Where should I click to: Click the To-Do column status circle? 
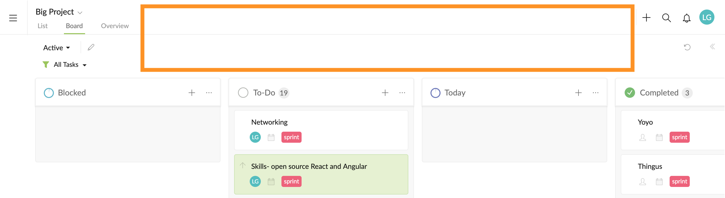click(x=243, y=93)
